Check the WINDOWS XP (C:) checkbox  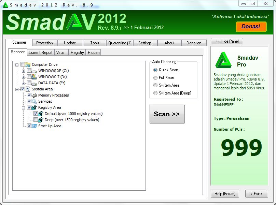(x=29, y=71)
